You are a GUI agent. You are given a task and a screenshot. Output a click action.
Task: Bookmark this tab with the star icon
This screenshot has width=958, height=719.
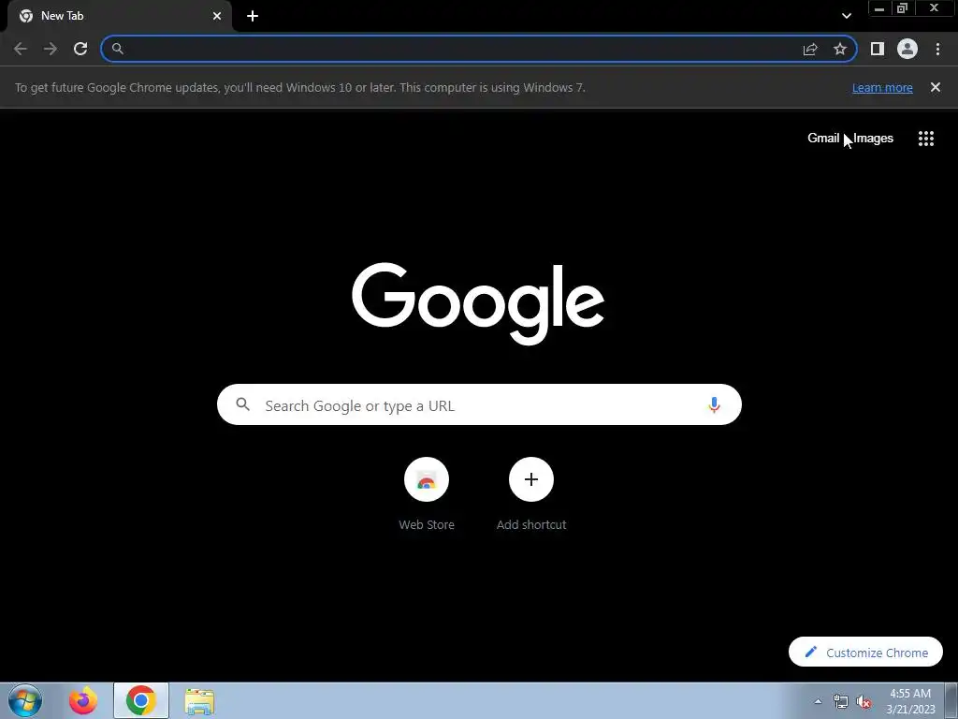coord(840,49)
